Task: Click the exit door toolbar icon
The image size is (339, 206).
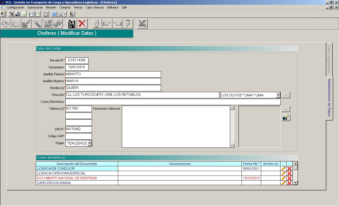Action: (x=72, y=14)
